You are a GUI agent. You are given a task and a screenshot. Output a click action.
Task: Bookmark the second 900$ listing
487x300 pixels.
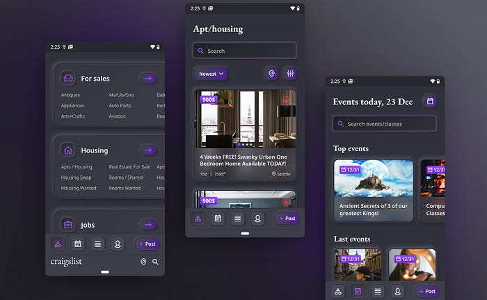(x=286, y=203)
